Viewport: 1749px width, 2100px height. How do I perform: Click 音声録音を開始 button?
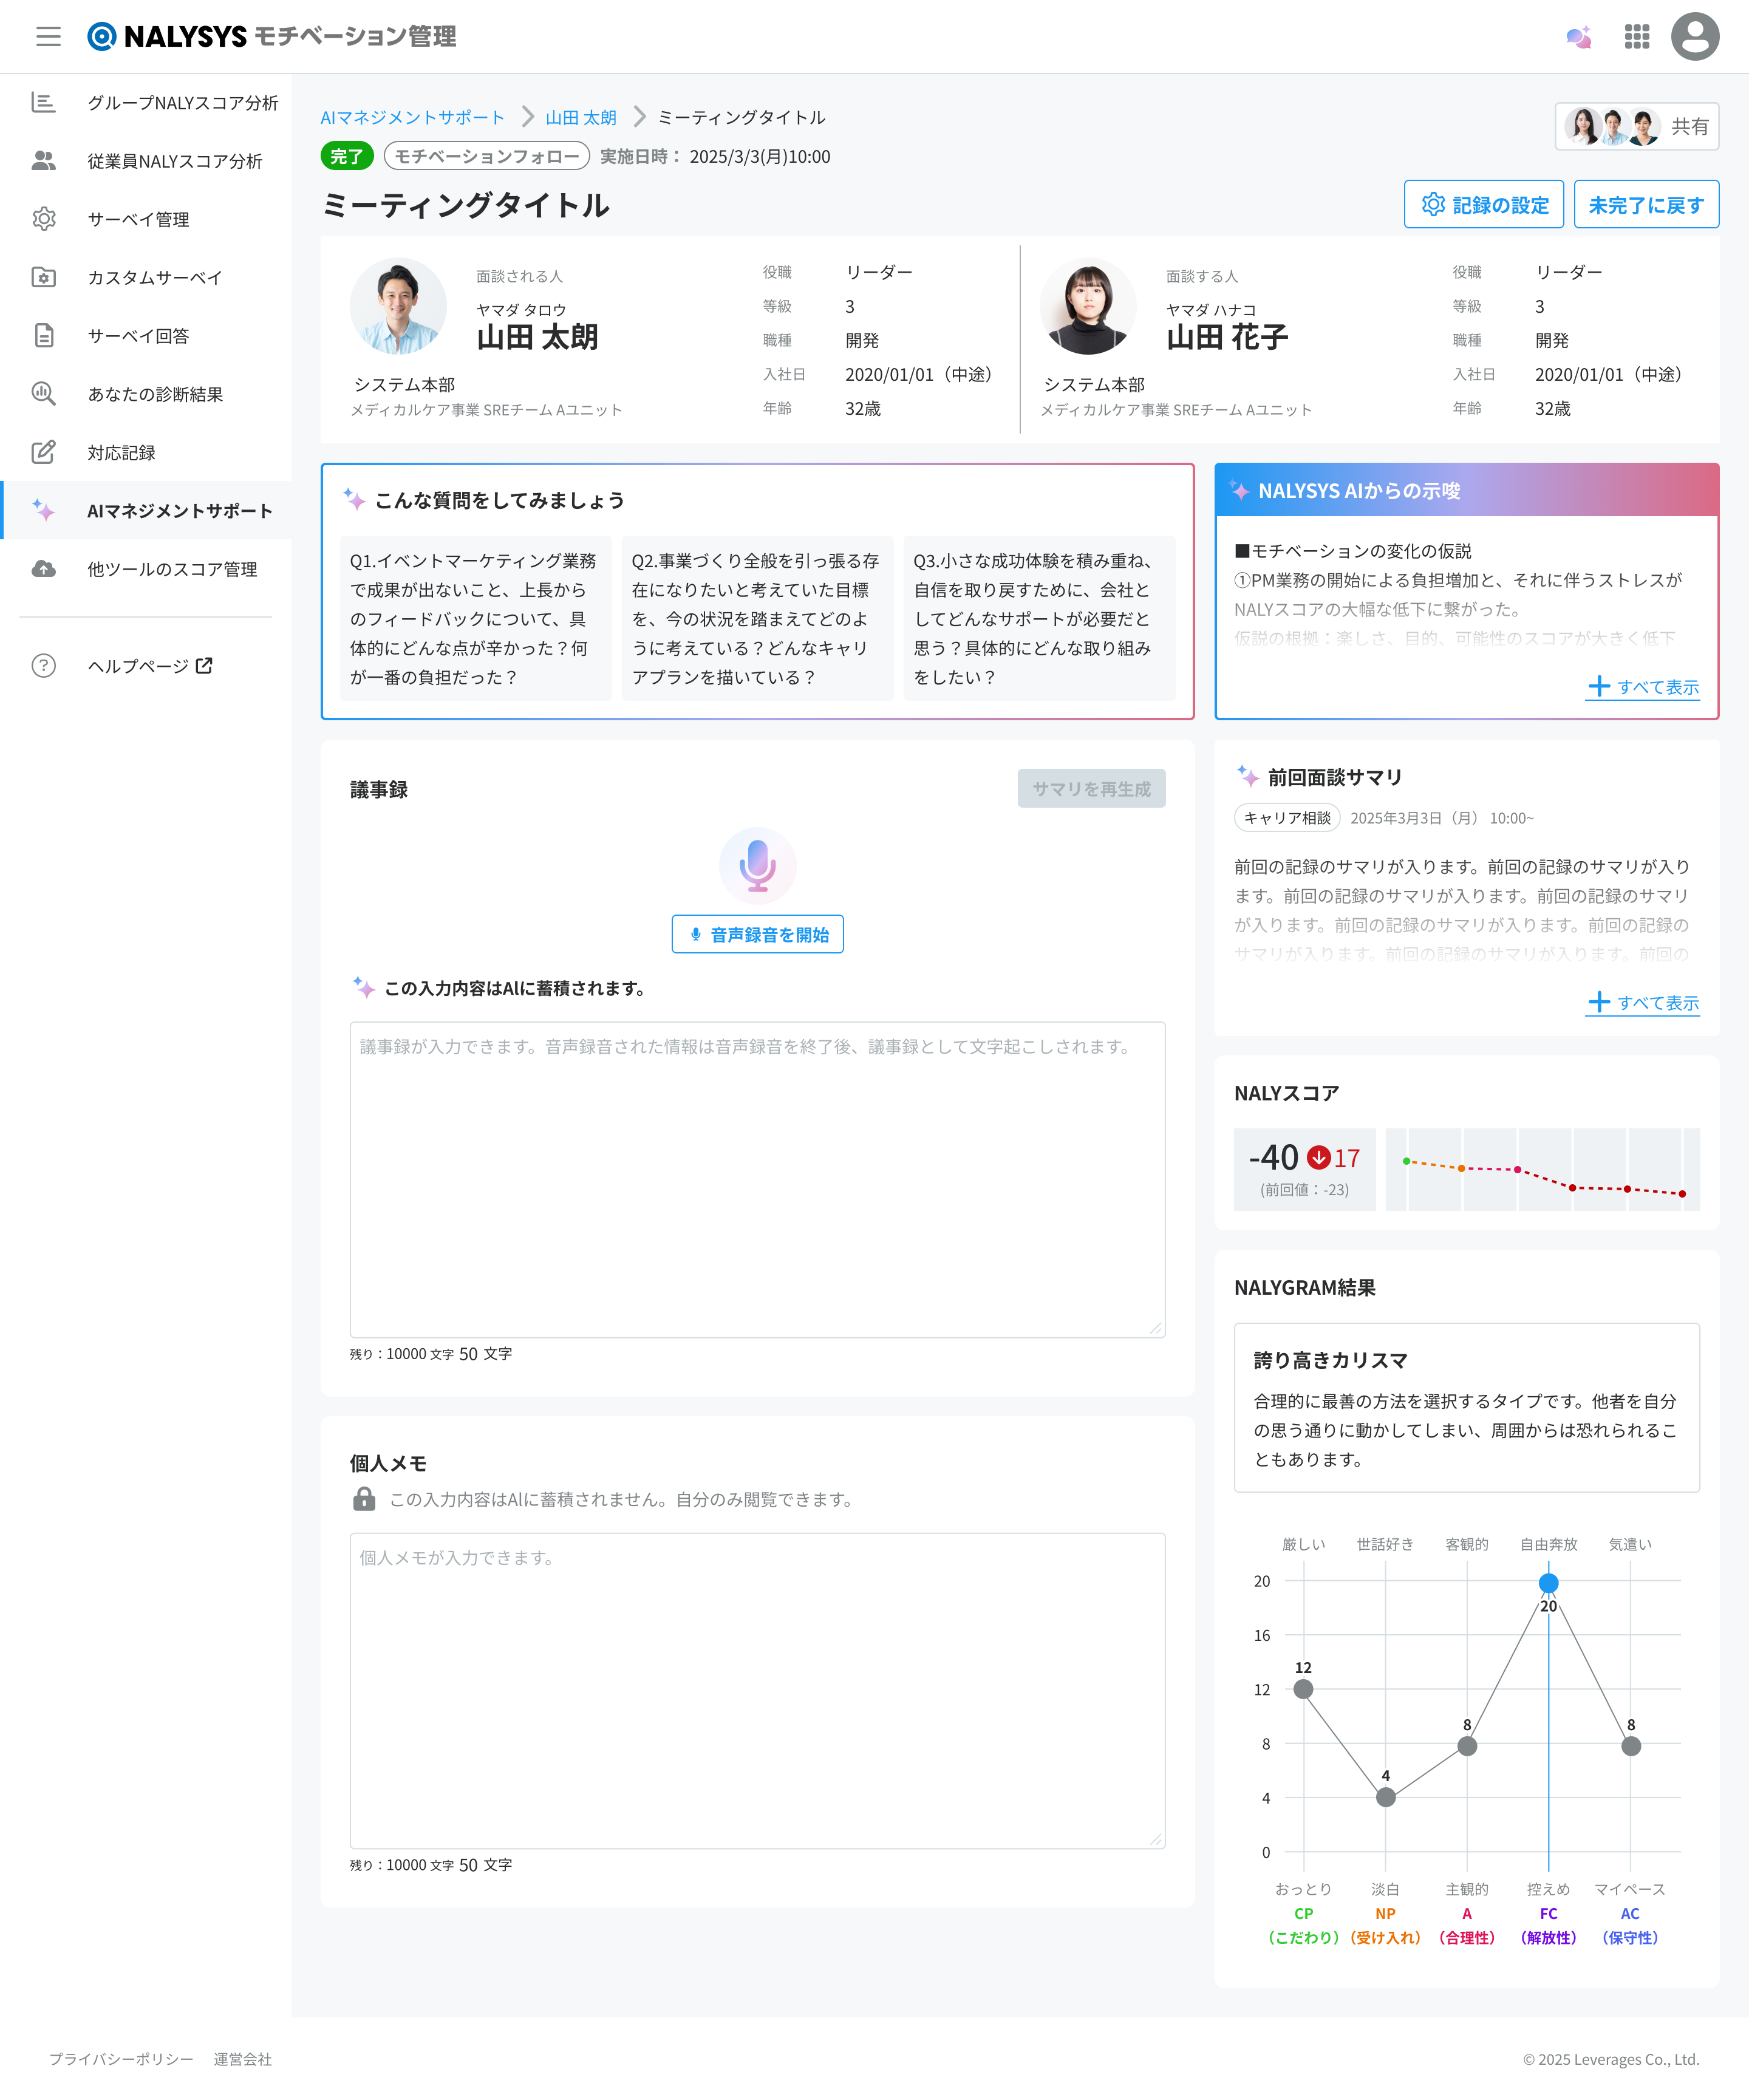tap(757, 935)
